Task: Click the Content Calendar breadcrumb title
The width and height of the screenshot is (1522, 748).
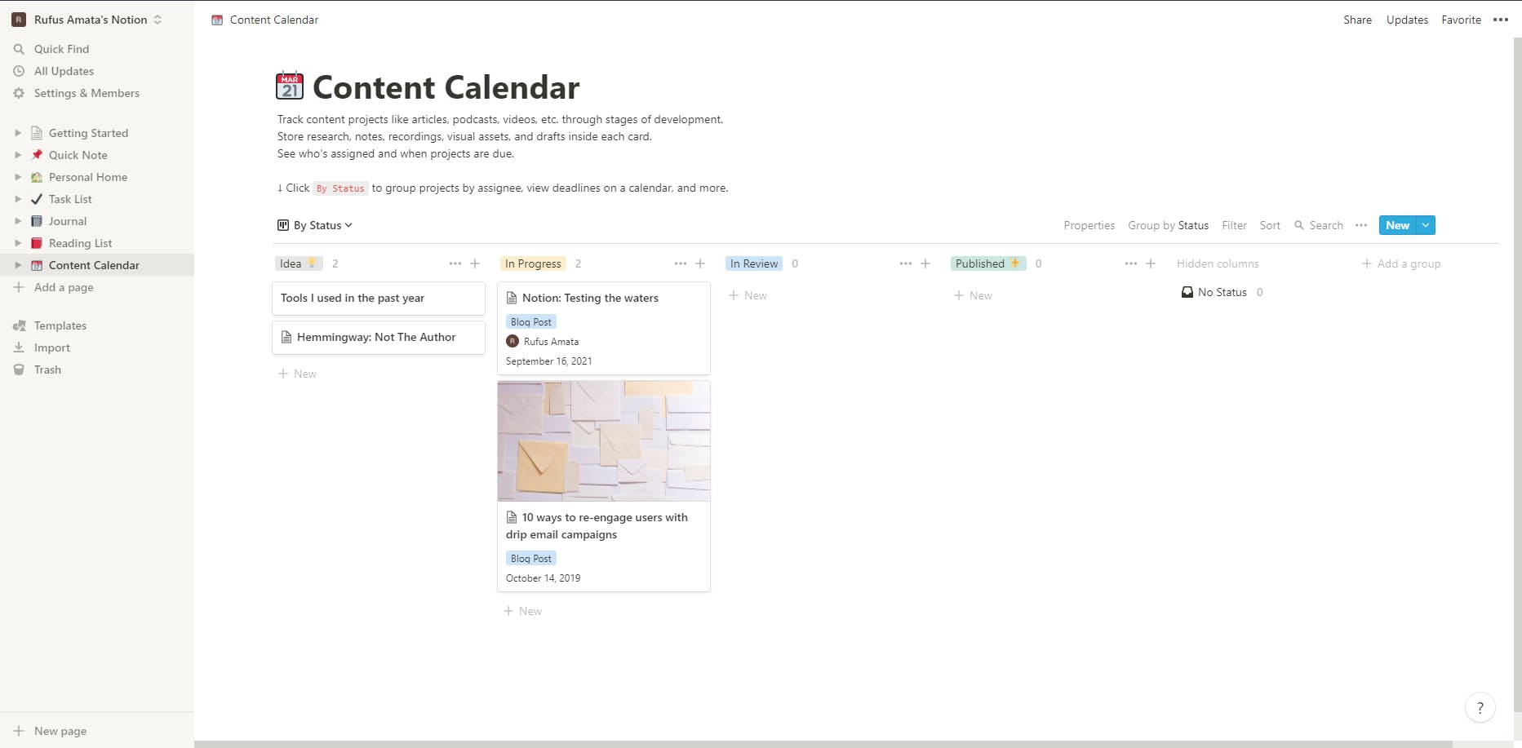Action: pyautogui.click(x=274, y=20)
